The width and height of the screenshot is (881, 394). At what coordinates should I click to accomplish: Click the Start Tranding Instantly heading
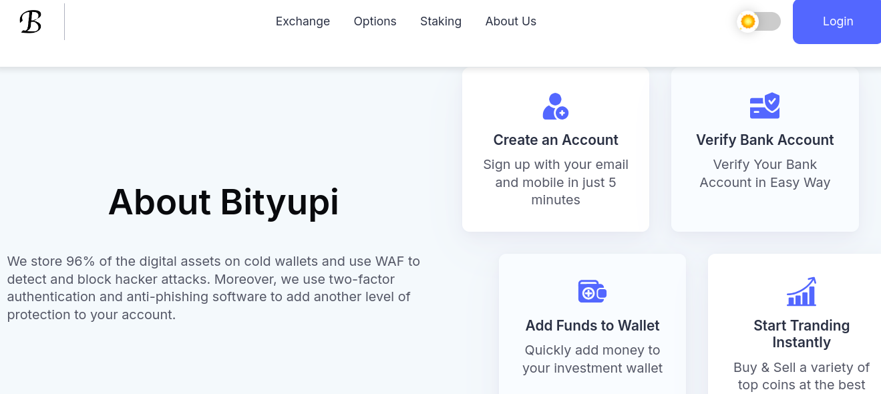tap(802, 334)
